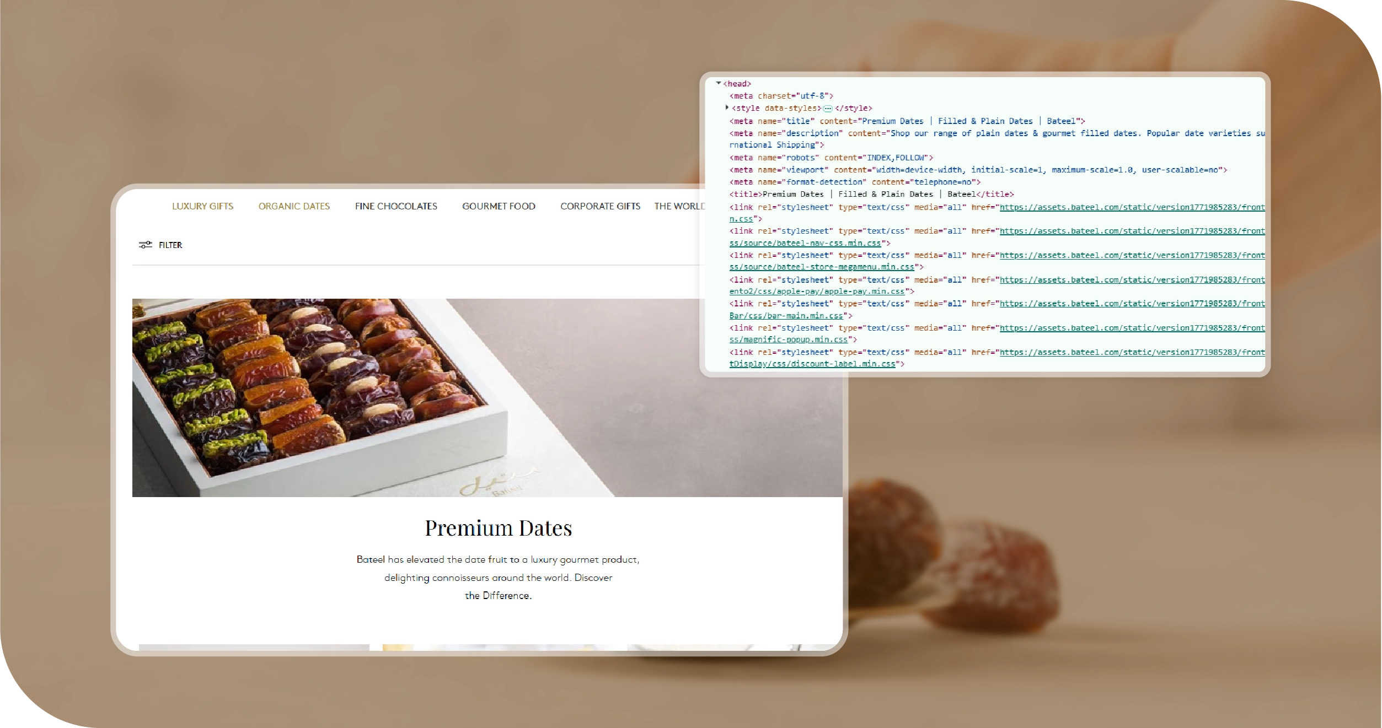Screen dimensions: 1382x728
Task: Go to Gourmet Food category
Action: coord(499,206)
